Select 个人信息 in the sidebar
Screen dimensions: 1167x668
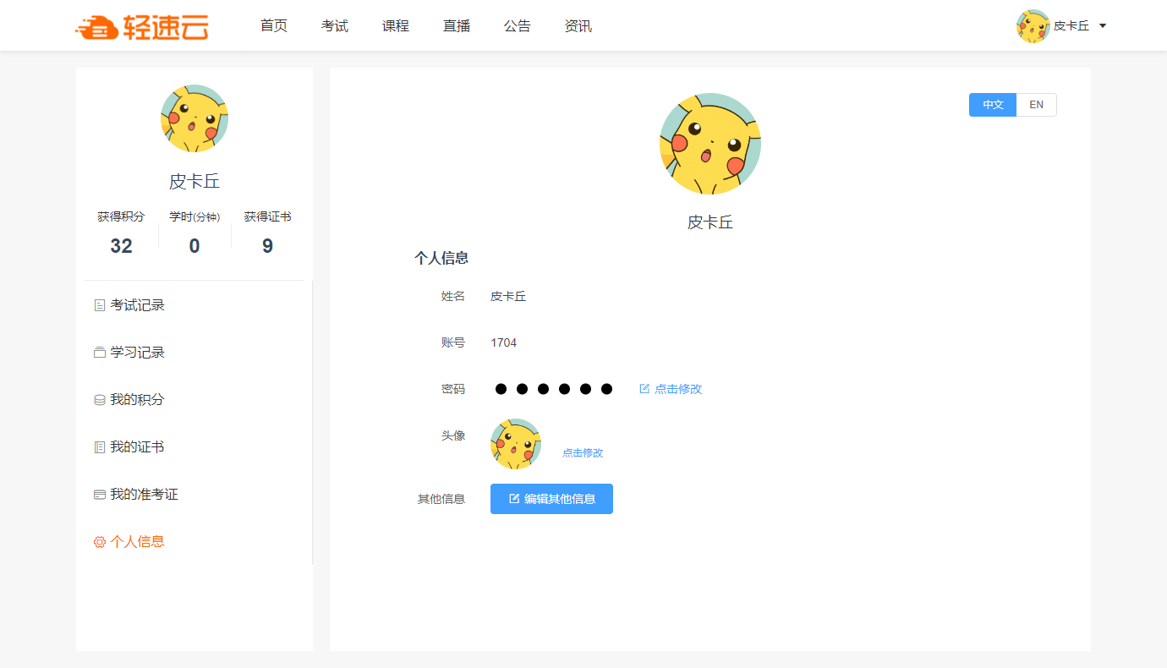(137, 542)
